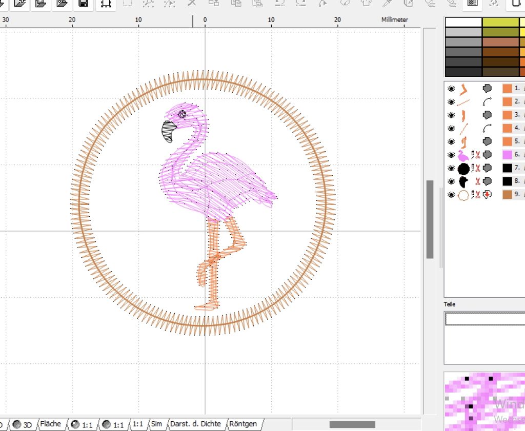Click the scissors trim icon on object 6
Viewport: 525px width, 431px height.
coord(478,155)
